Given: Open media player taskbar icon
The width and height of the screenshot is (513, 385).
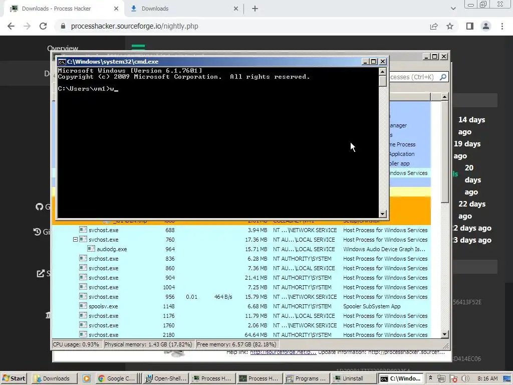Looking at the screenshot, I should pyautogui.click(x=86, y=378).
